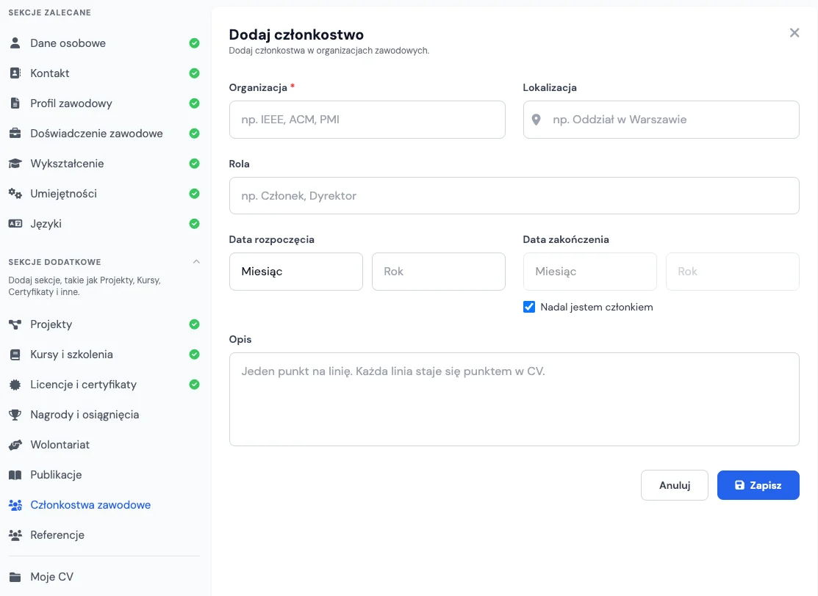Click the green checkmark next to Dane osobowe
Viewport: 818px width, 596px height.
click(194, 43)
